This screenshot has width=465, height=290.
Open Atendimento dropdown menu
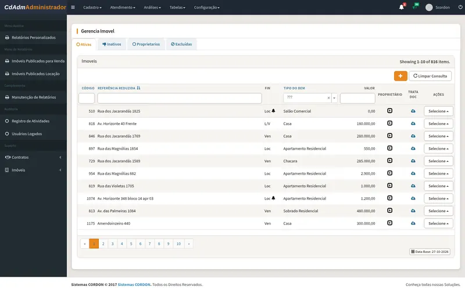[x=123, y=8]
